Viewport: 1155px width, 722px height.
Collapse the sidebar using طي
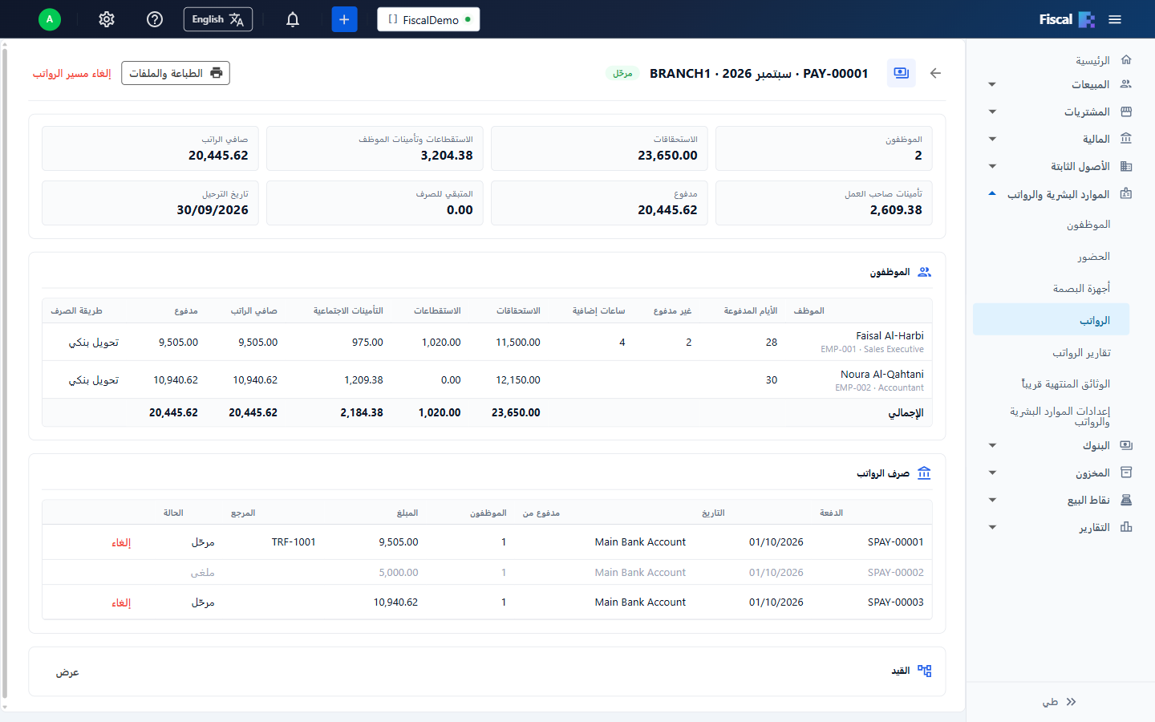[1060, 702]
